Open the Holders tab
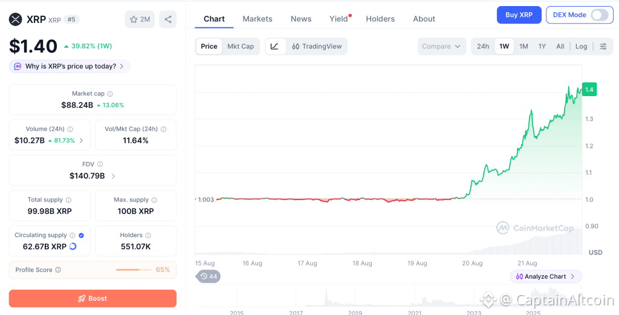Image resolution: width=619 pixels, height=315 pixels. pyautogui.click(x=380, y=19)
